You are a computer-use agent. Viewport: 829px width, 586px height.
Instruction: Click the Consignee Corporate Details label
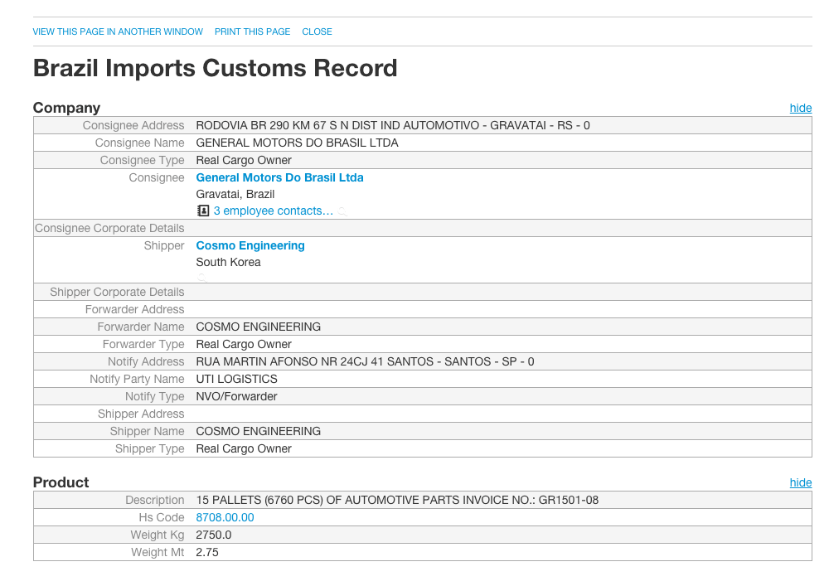[x=109, y=228]
